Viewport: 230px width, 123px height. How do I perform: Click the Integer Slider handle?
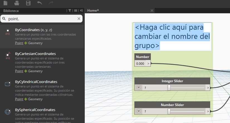169,88
